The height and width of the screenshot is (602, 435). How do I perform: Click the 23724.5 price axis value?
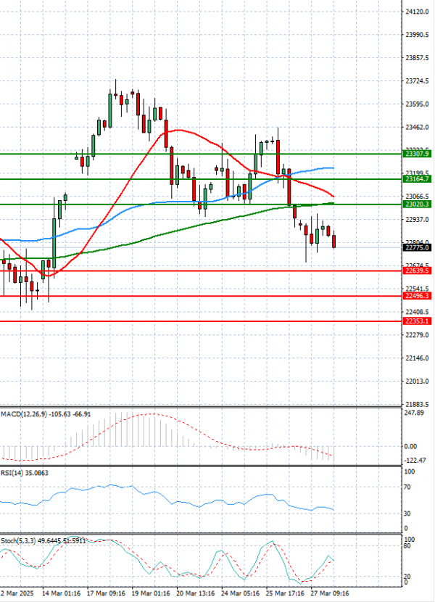pos(417,81)
